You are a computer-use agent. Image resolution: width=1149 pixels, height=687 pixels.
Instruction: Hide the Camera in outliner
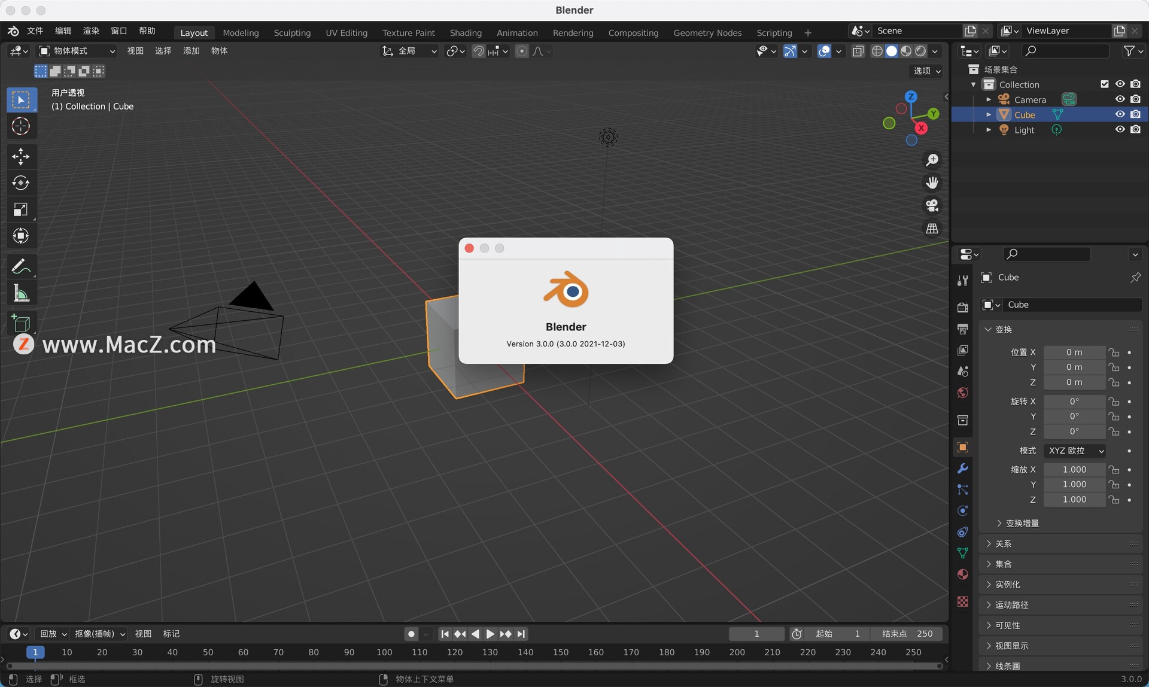(1120, 99)
